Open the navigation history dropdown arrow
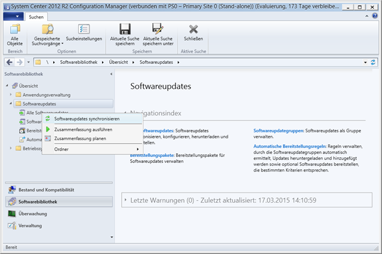 pos(29,62)
